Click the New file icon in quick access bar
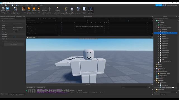179x100 pixels. (6, 5)
